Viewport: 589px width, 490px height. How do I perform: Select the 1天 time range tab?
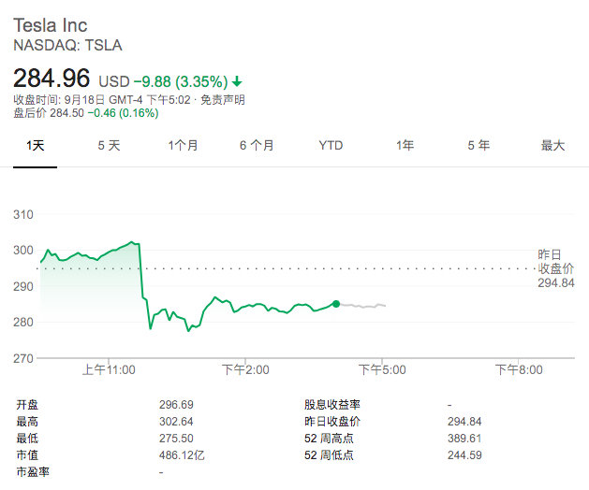(x=36, y=146)
